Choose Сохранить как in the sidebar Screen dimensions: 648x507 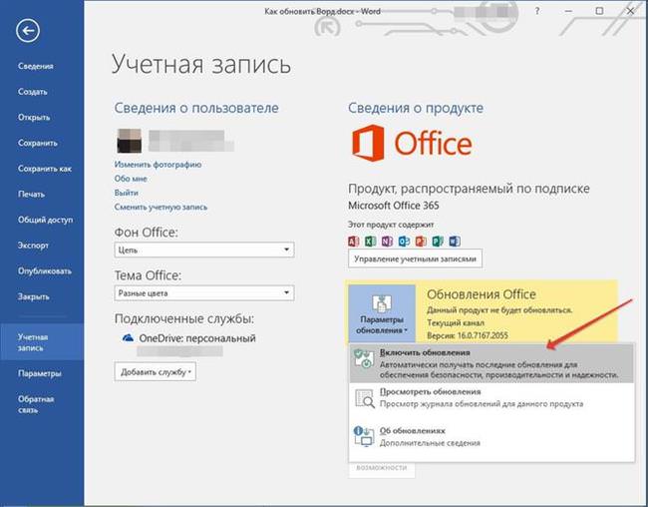45,169
